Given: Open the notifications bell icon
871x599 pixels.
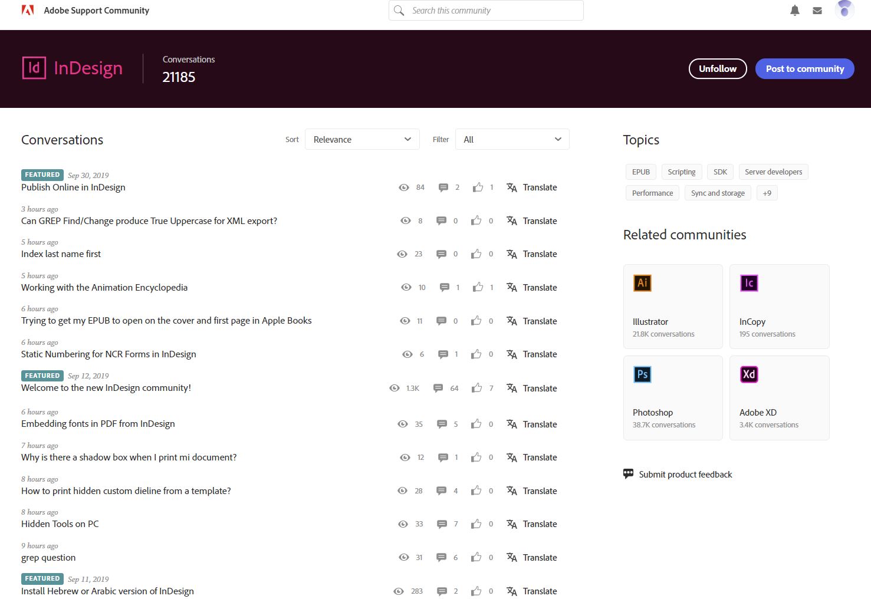Looking at the screenshot, I should pos(794,10).
